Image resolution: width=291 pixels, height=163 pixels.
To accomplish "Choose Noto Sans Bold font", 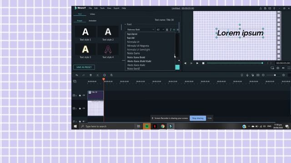I will coord(136,58).
